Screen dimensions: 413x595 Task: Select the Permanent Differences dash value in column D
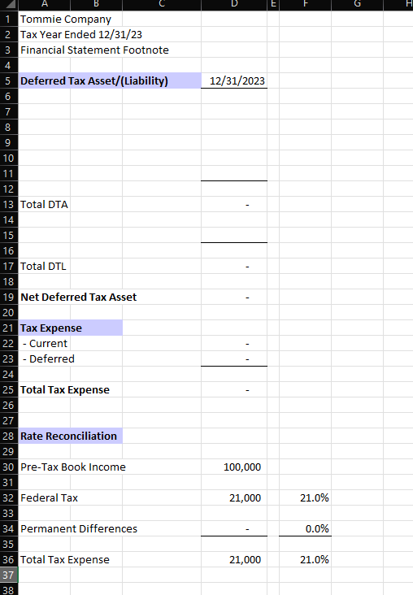click(234, 529)
